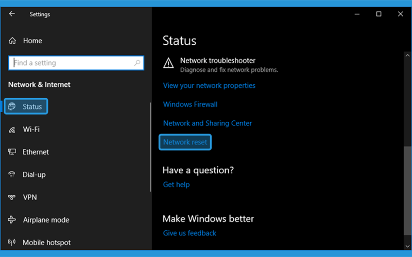Click the Mobile hotspot antenna icon

pos(12,242)
